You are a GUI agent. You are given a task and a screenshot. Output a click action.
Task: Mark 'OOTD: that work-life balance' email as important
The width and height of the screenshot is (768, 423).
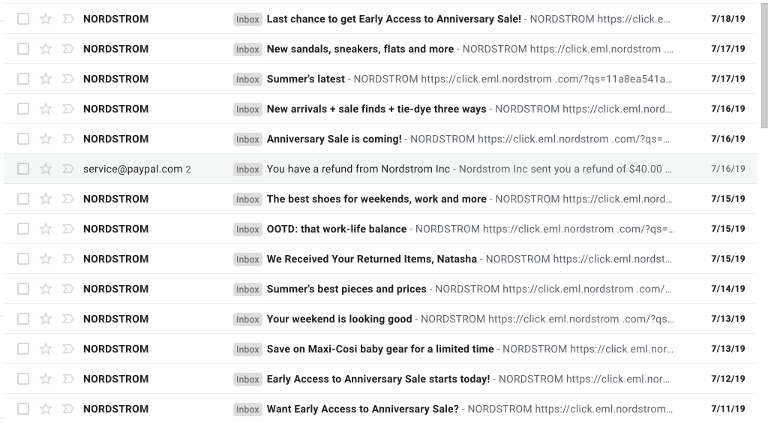point(67,229)
